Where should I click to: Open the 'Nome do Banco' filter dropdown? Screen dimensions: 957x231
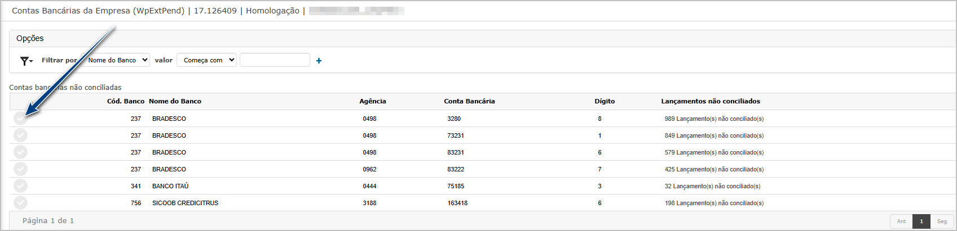pyautogui.click(x=117, y=60)
